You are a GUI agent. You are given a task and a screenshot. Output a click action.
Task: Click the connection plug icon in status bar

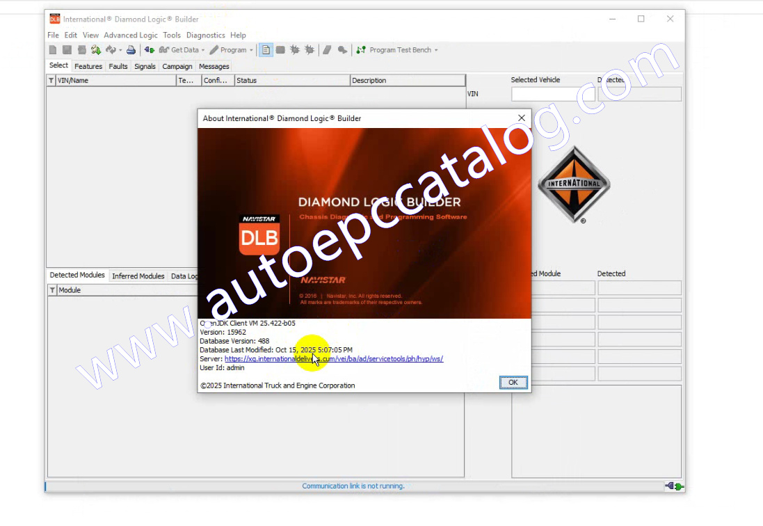[x=674, y=486]
